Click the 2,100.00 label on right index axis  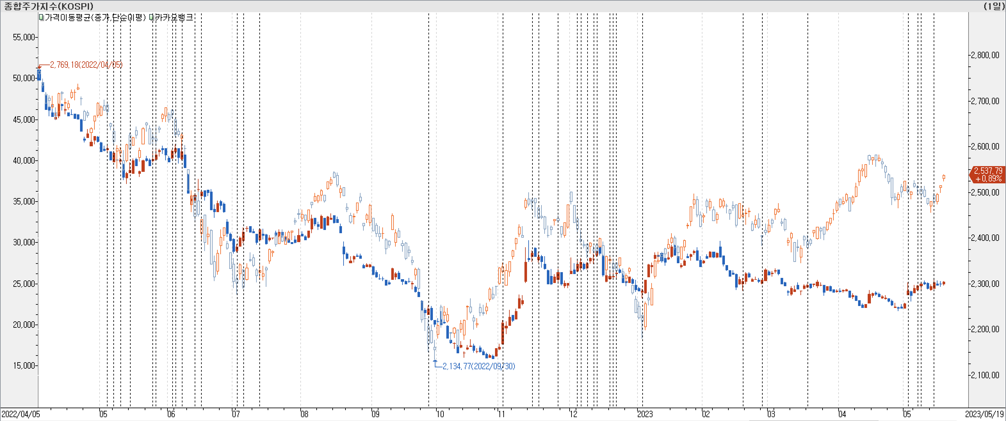pos(985,375)
